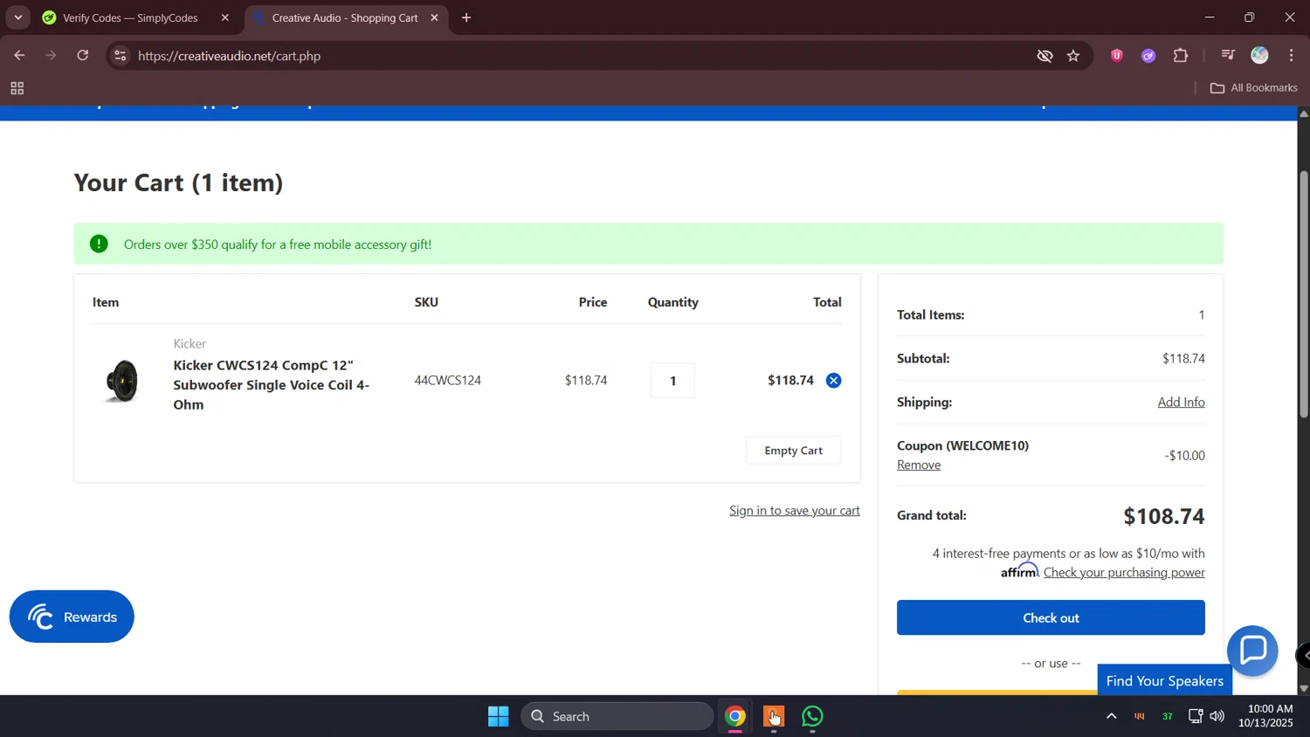This screenshot has width=1310, height=737.
Task: Reload the current page
Action: coord(83,56)
